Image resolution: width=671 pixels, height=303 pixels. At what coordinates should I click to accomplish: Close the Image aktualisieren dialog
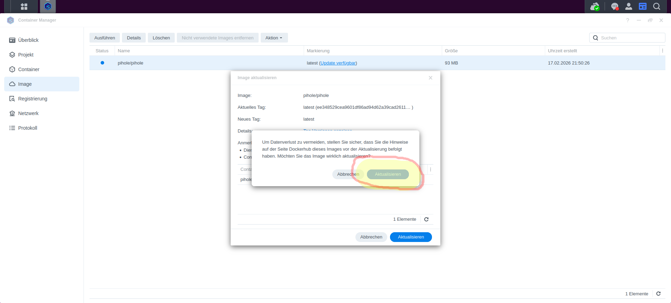pyautogui.click(x=430, y=78)
